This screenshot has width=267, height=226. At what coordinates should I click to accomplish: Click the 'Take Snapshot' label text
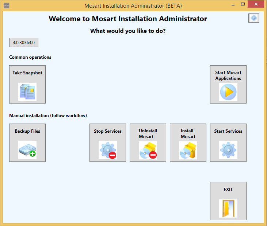click(x=27, y=73)
